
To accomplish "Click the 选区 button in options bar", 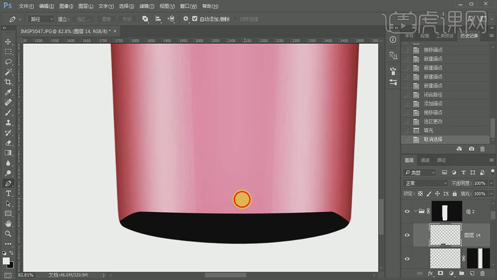I will pos(83,19).
